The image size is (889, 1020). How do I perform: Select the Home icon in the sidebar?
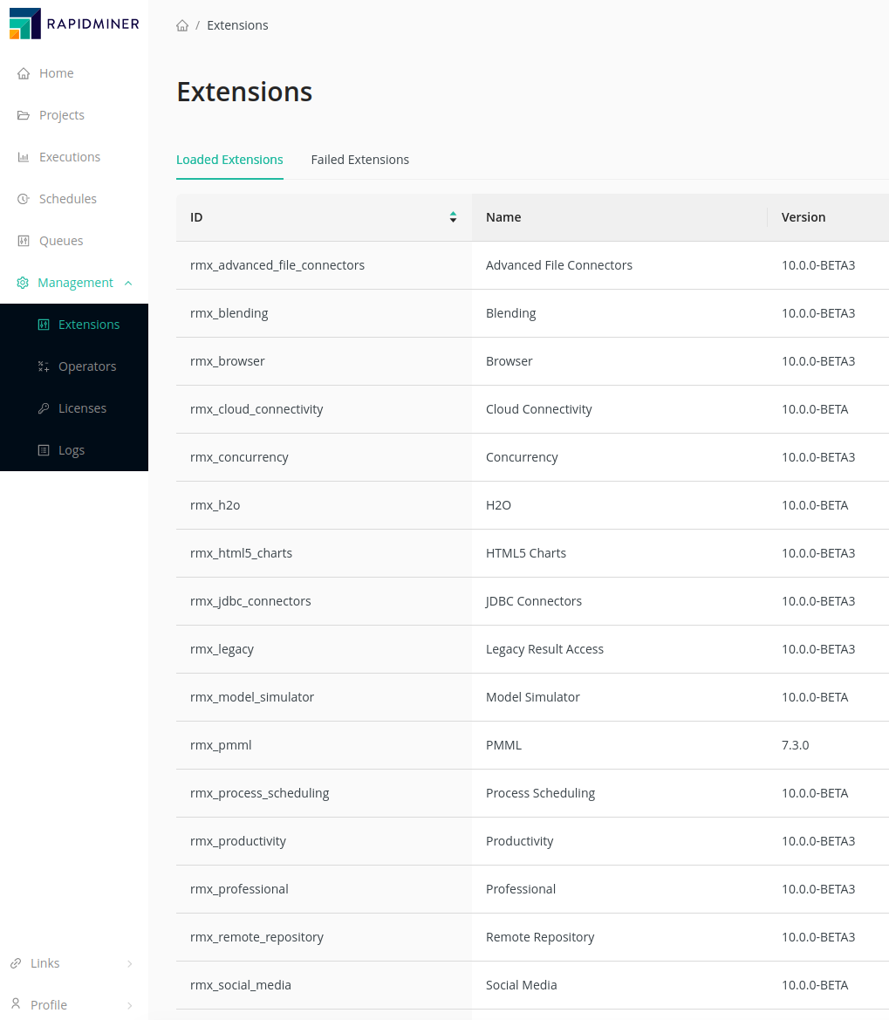[23, 73]
